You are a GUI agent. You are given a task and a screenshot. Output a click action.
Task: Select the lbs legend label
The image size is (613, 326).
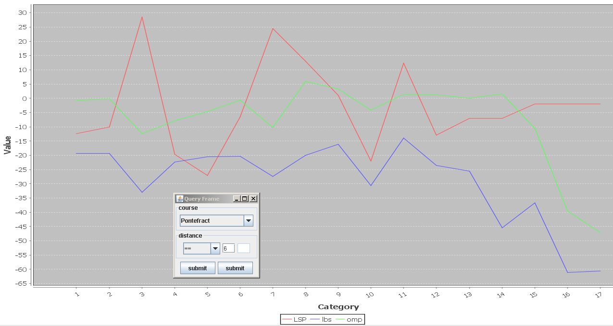[x=326, y=319]
